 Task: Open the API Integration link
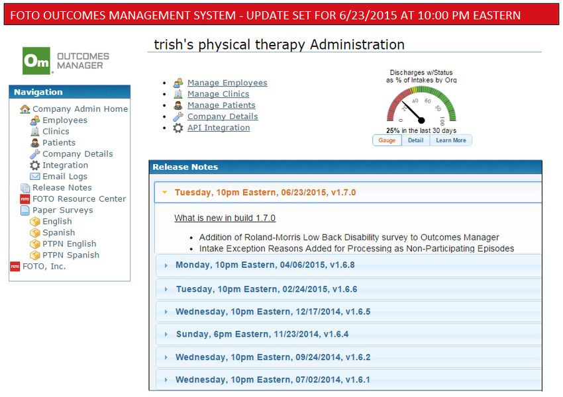219,128
